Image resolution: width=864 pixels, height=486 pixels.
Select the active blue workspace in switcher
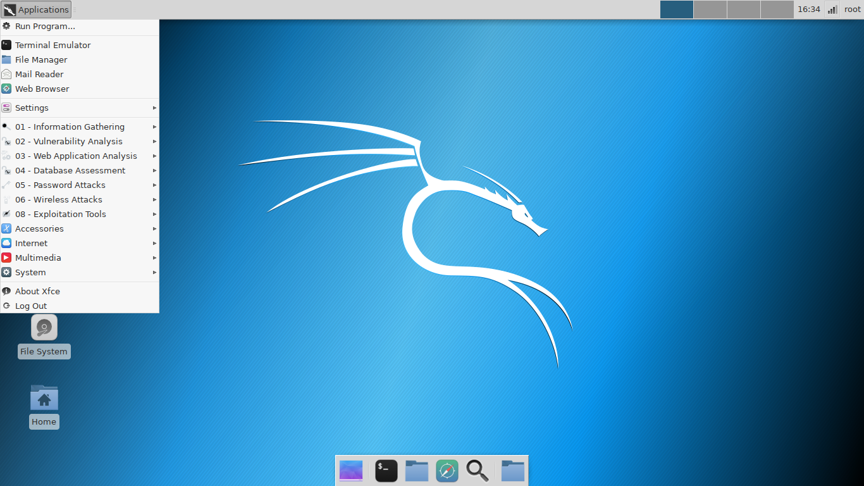[x=677, y=9]
